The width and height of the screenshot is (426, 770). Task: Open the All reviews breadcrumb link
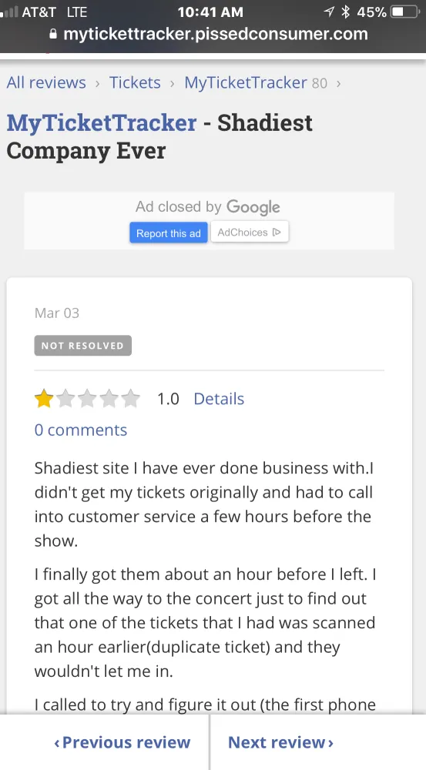tap(46, 82)
